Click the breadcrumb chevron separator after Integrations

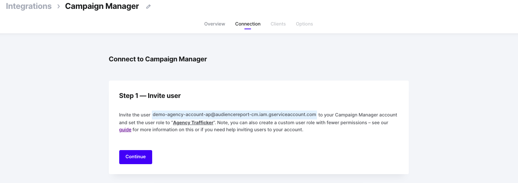59,7
